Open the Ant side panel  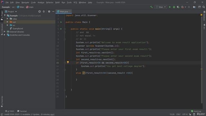coord(204,26)
